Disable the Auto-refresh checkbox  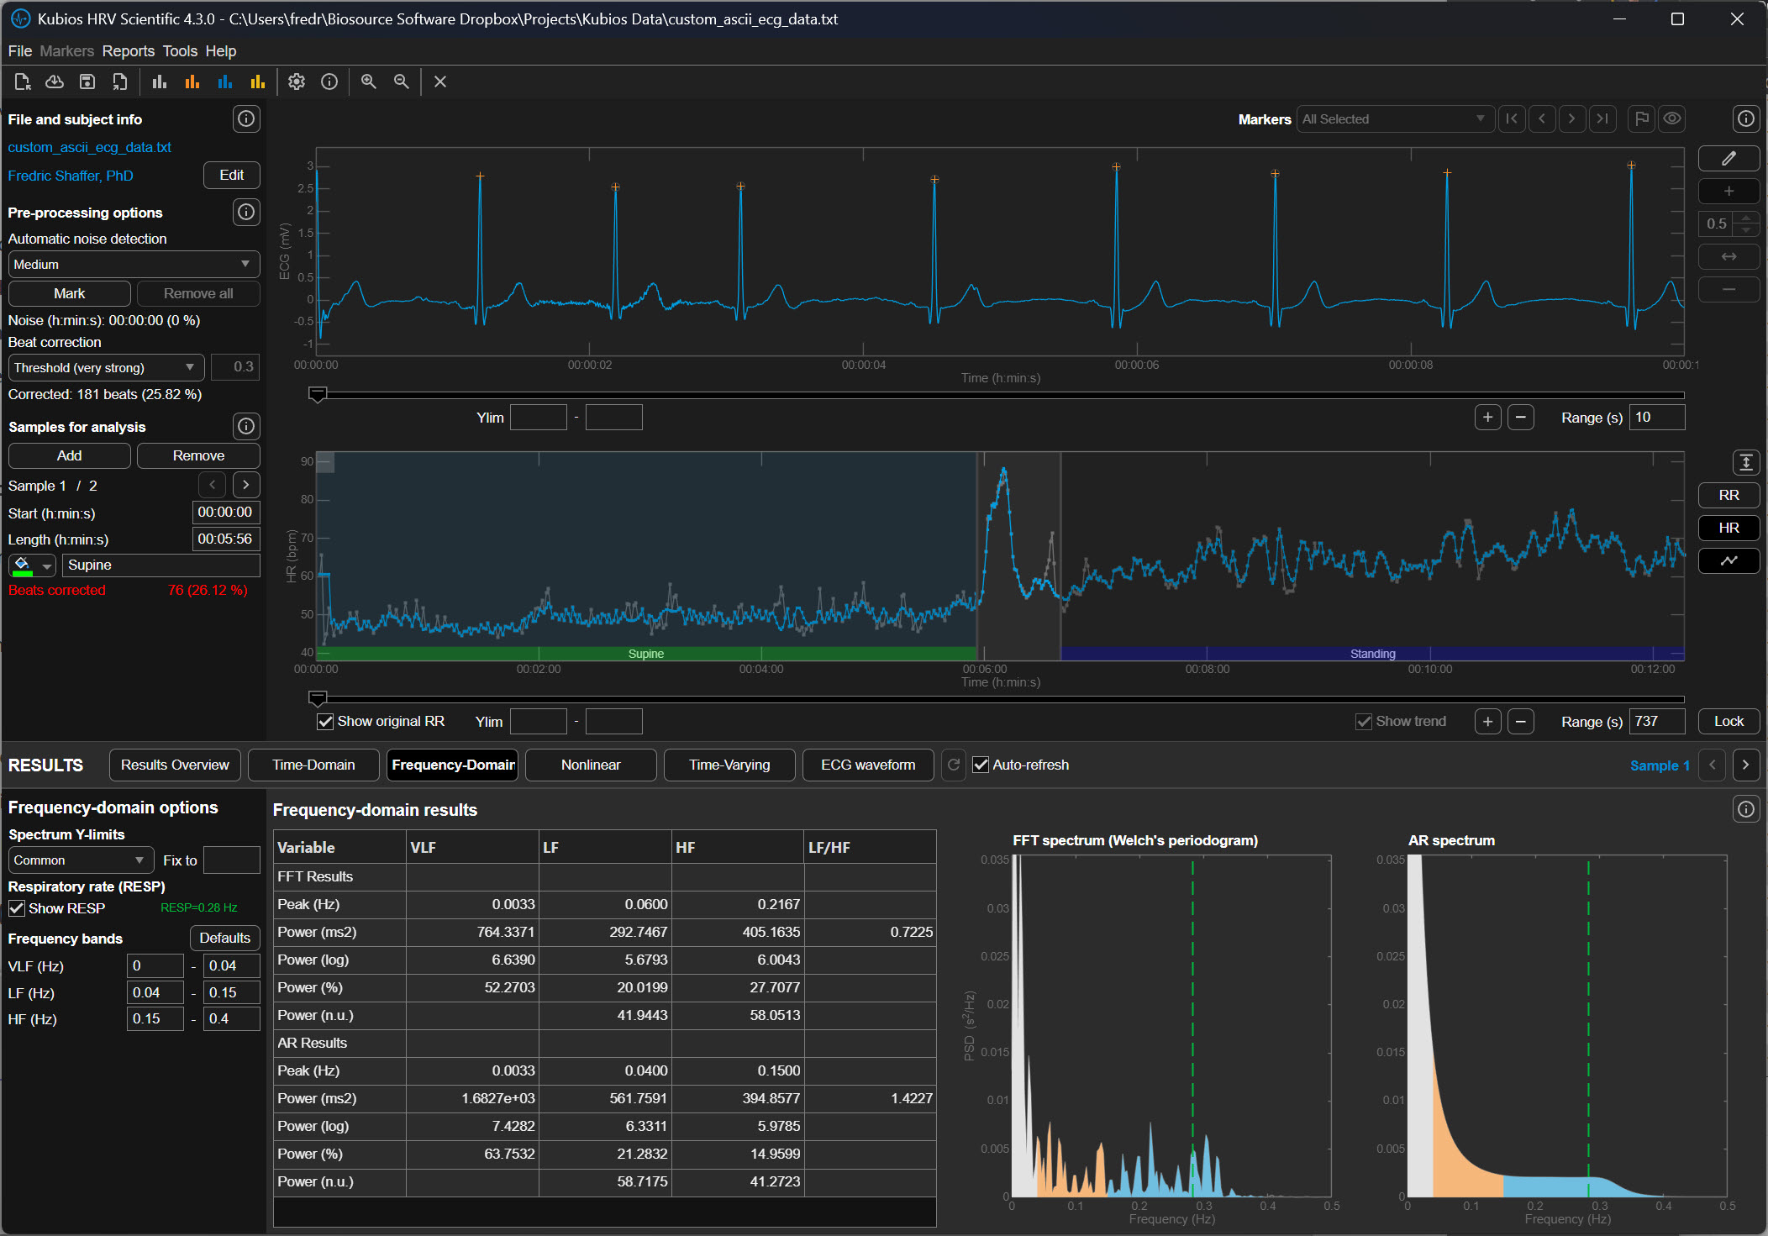[x=981, y=765]
